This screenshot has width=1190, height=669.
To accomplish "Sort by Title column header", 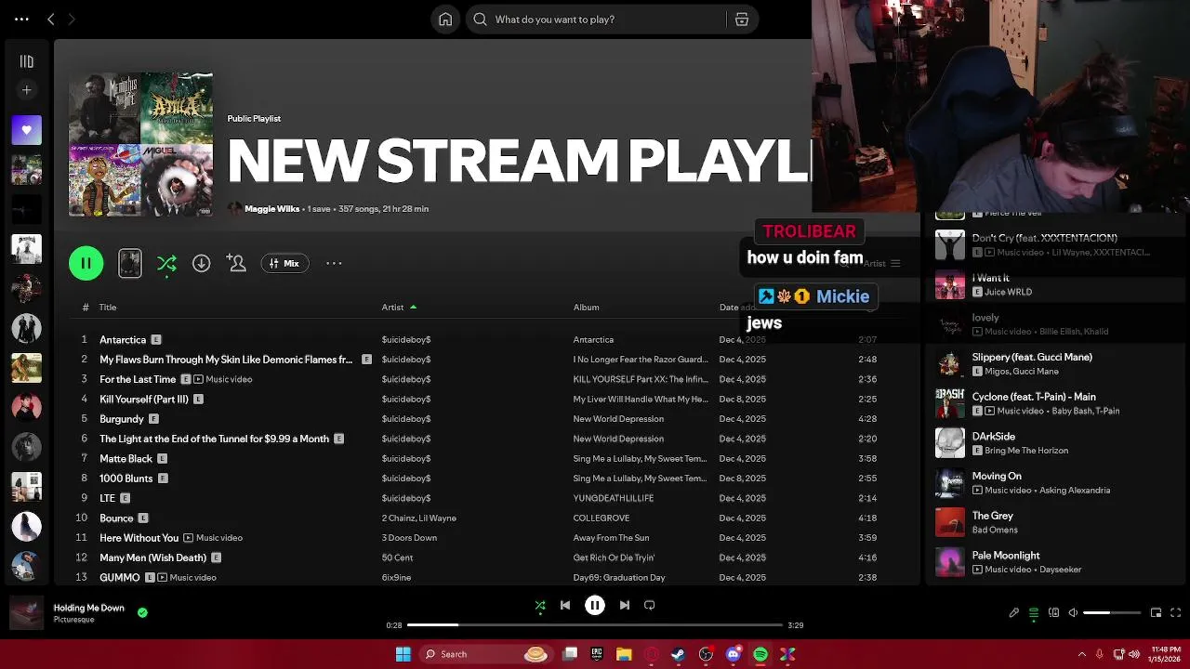I will click(x=108, y=308).
